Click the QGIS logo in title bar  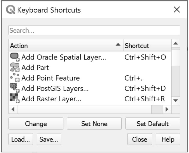point(11,10)
